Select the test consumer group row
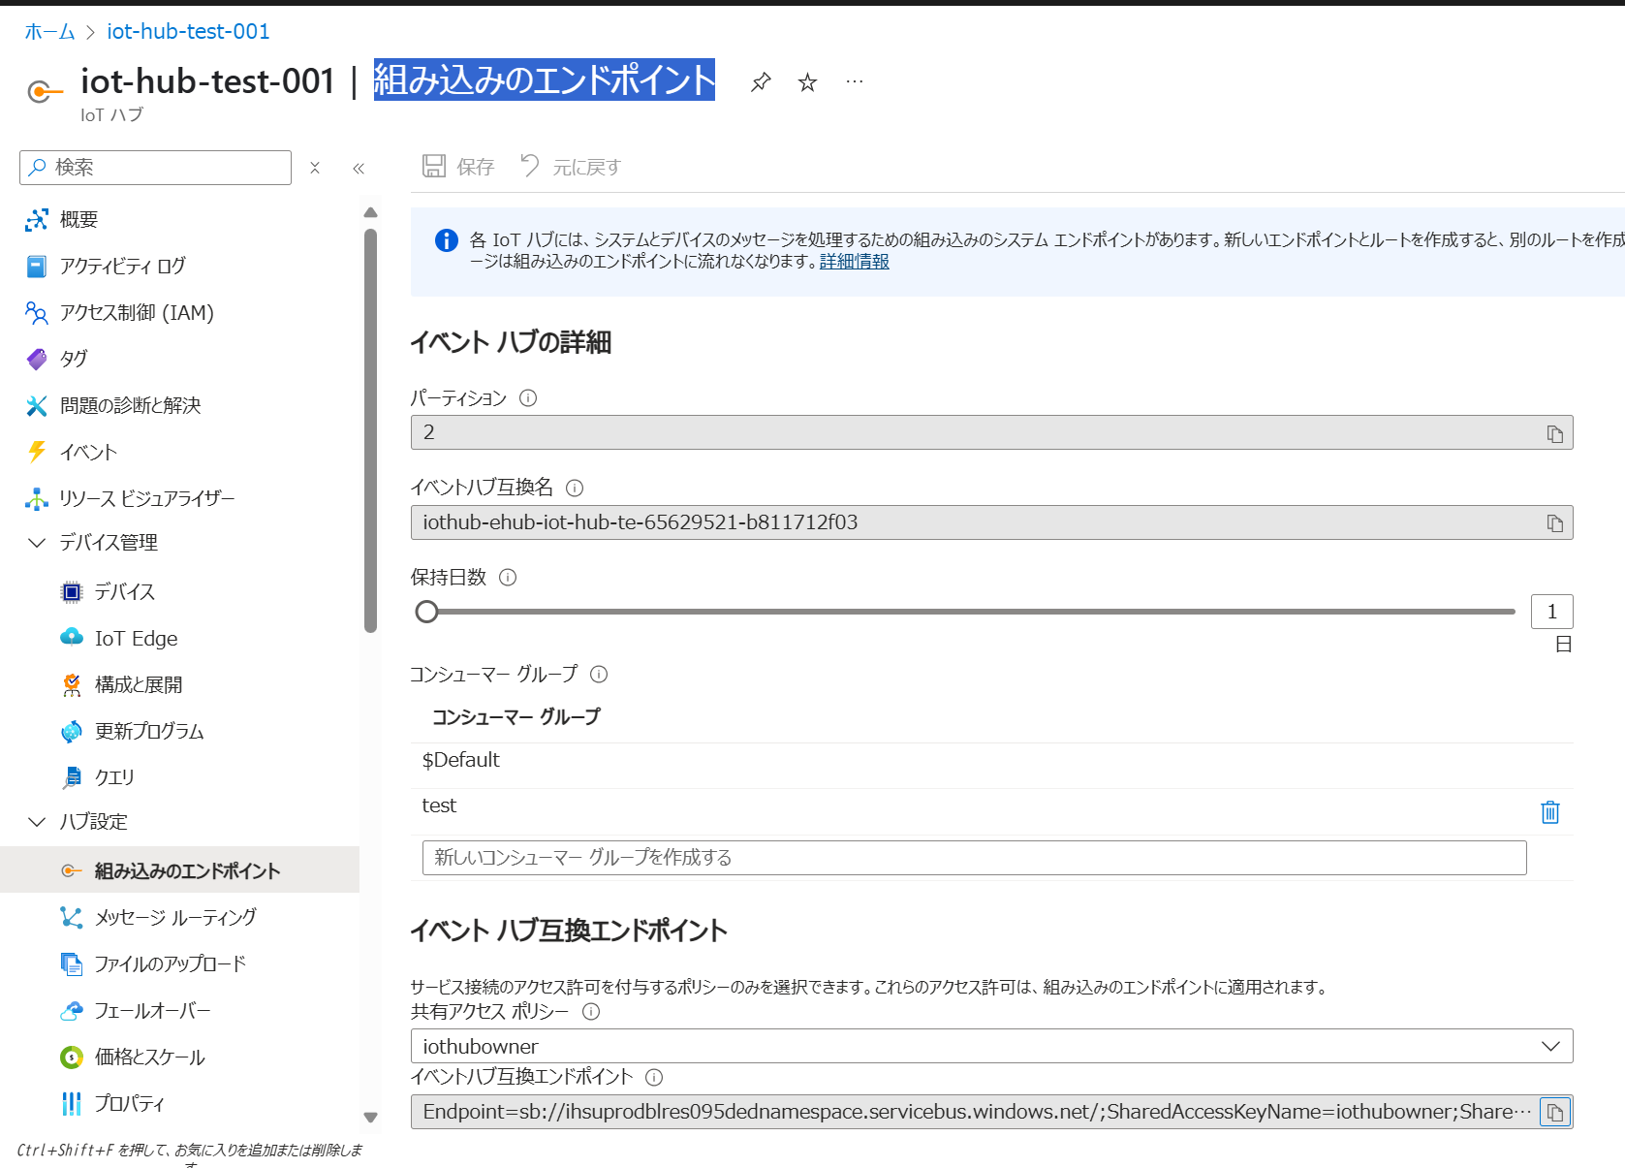This screenshot has width=1625, height=1168. coord(991,811)
